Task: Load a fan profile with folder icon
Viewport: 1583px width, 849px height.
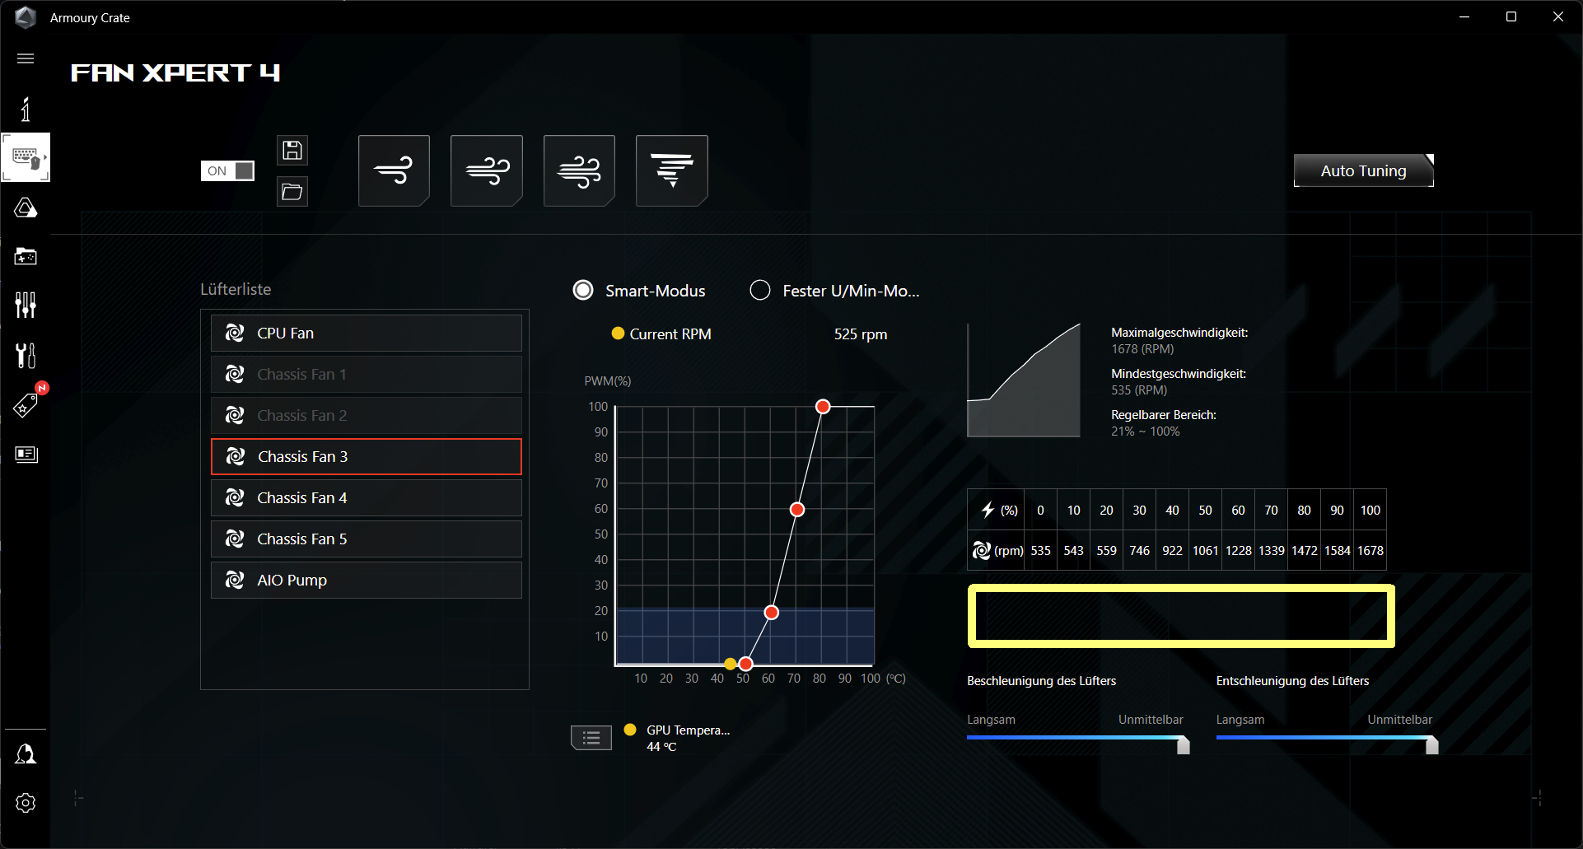Action: [x=292, y=192]
